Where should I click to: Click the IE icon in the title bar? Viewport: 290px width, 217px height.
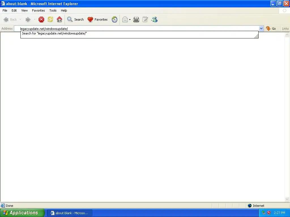3,3
